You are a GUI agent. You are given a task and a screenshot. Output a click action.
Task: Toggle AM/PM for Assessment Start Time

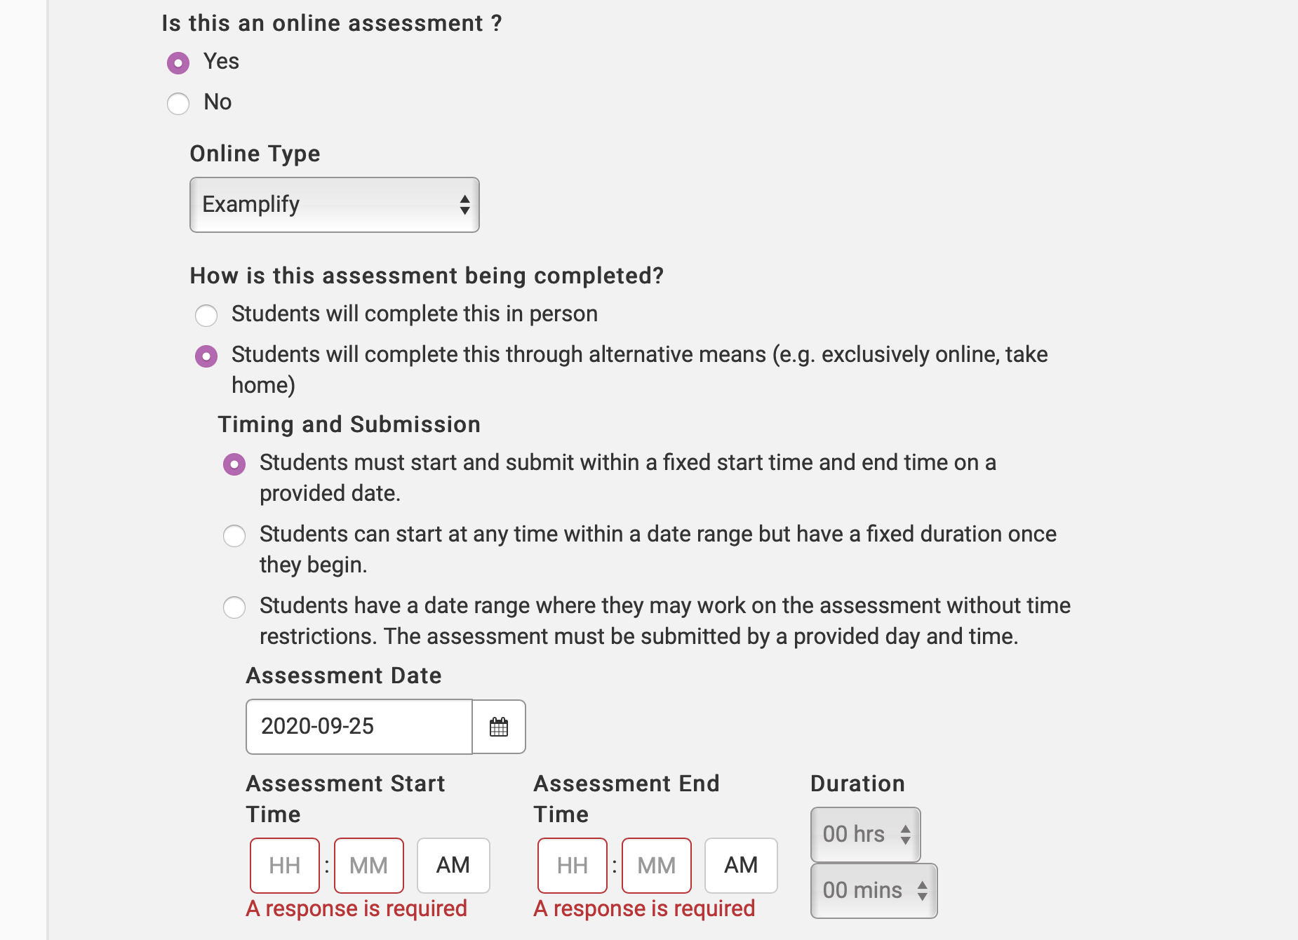pos(453,866)
